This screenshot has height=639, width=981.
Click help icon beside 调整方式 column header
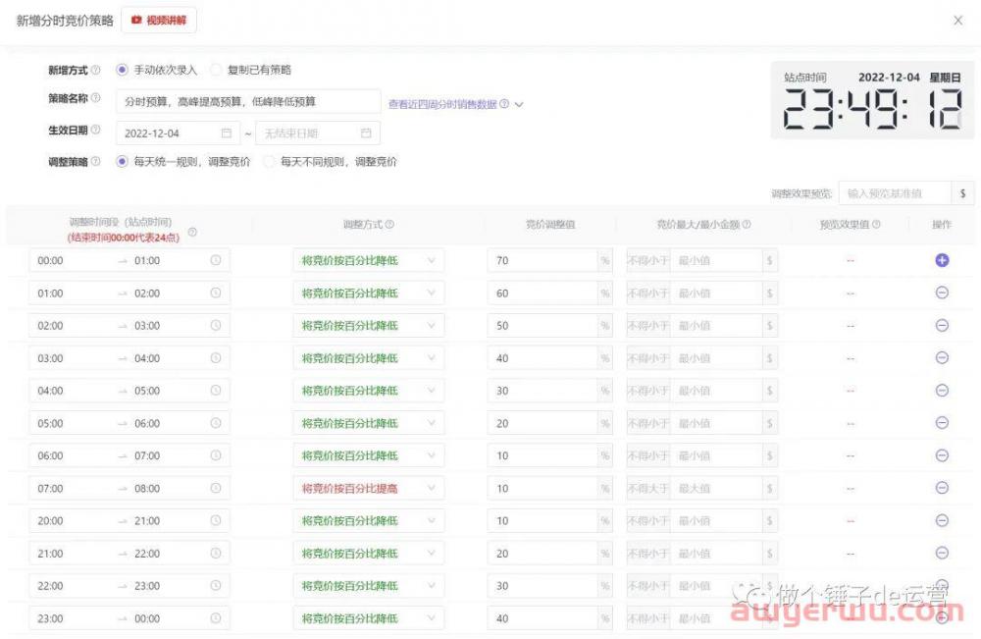pyautogui.click(x=389, y=225)
